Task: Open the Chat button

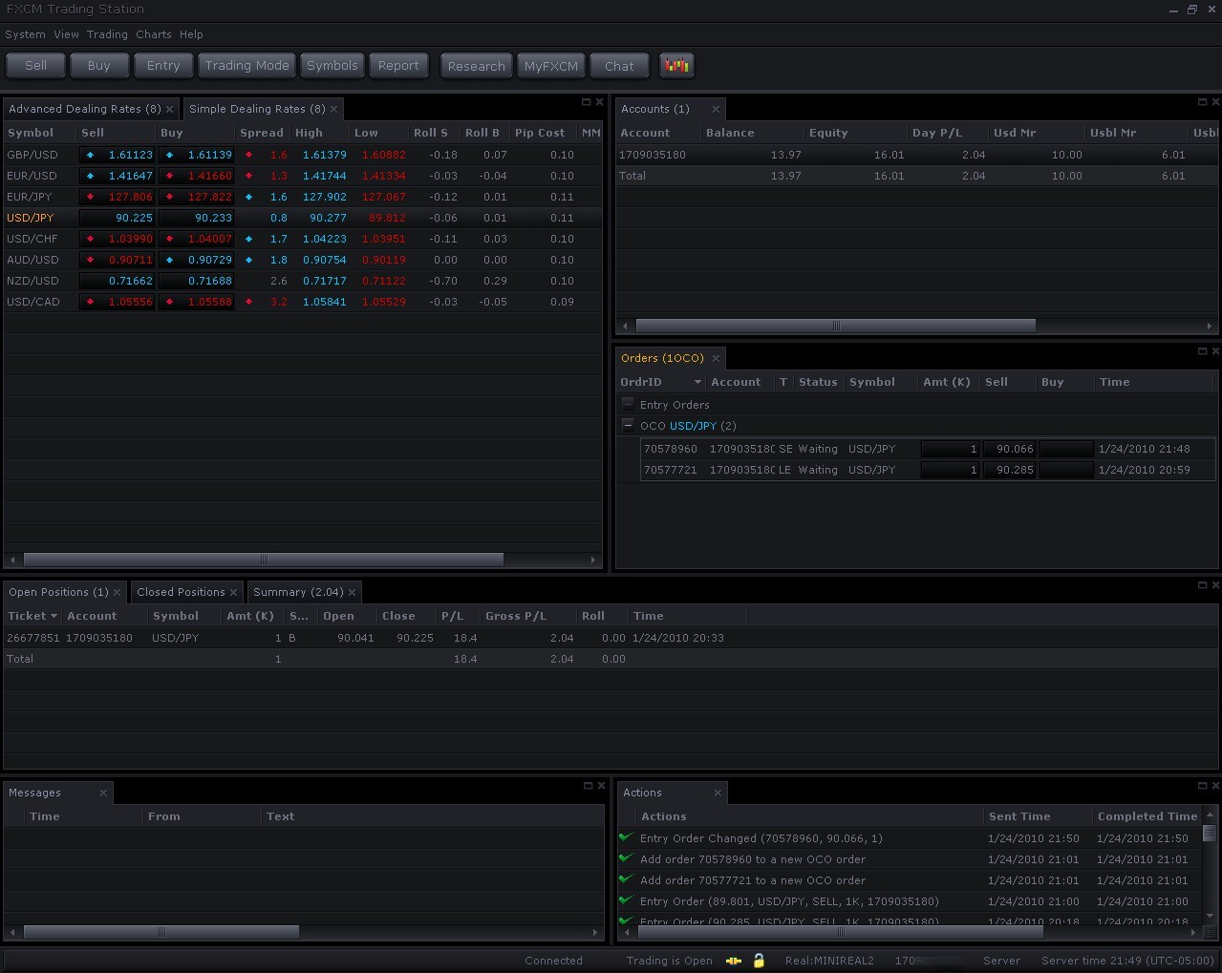Action: point(619,66)
